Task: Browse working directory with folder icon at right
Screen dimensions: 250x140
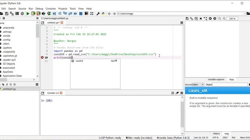Action: click(x=248, y=14)
